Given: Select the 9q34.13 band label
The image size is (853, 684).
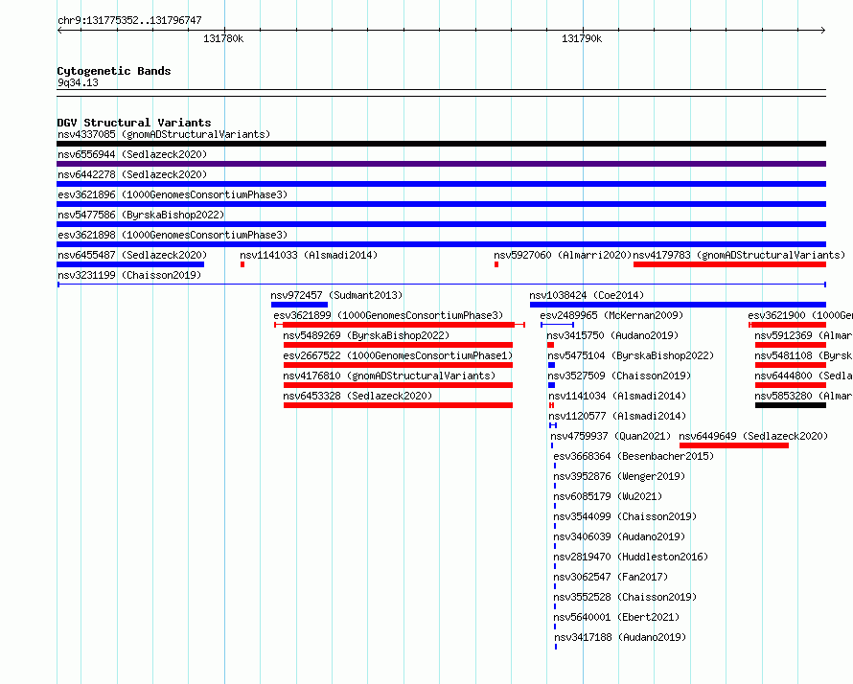Looking at the screenshot, I should 78,82.
